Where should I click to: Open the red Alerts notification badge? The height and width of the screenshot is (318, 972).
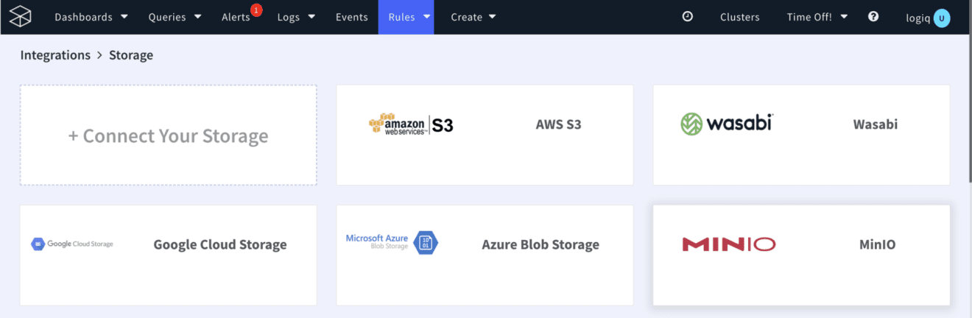coord(256,10)
